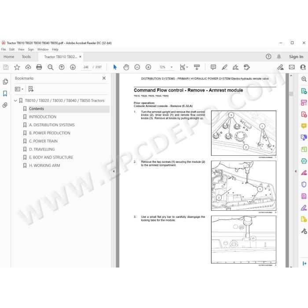Viewport: 308px width, 308px height.
Task: Add a new bookmark icon
Action: pos(31,89)
